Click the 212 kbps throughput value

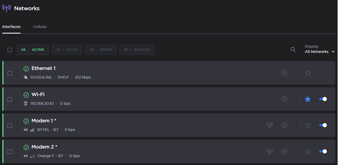point(83,77)
